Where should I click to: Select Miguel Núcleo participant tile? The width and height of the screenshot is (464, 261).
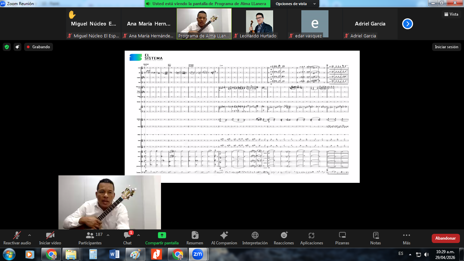tap(93, 24)
